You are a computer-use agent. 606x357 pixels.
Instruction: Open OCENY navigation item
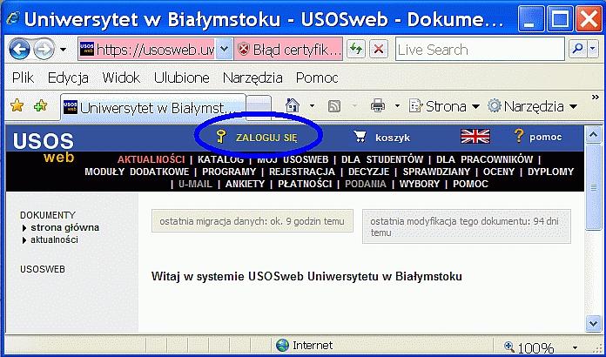pyautogui.click(x=499, y=172)
